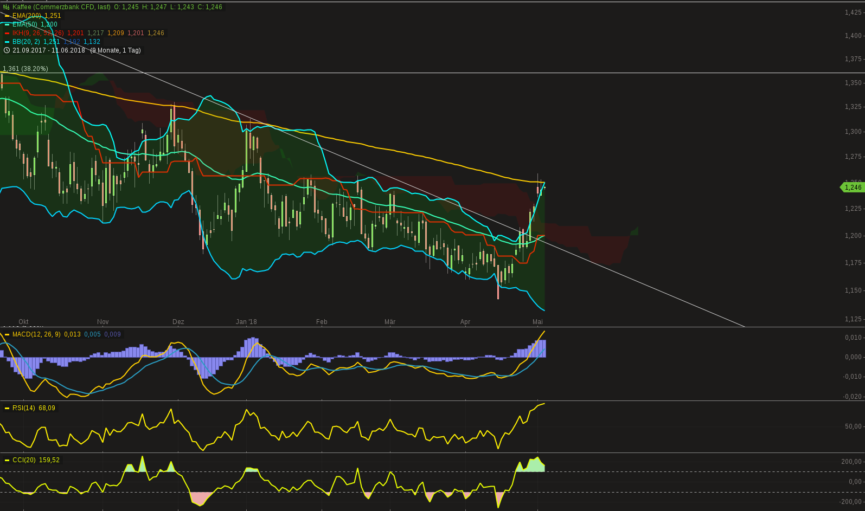
Task: Click the high price H: 1,247
Action: (x=155, y=7)
